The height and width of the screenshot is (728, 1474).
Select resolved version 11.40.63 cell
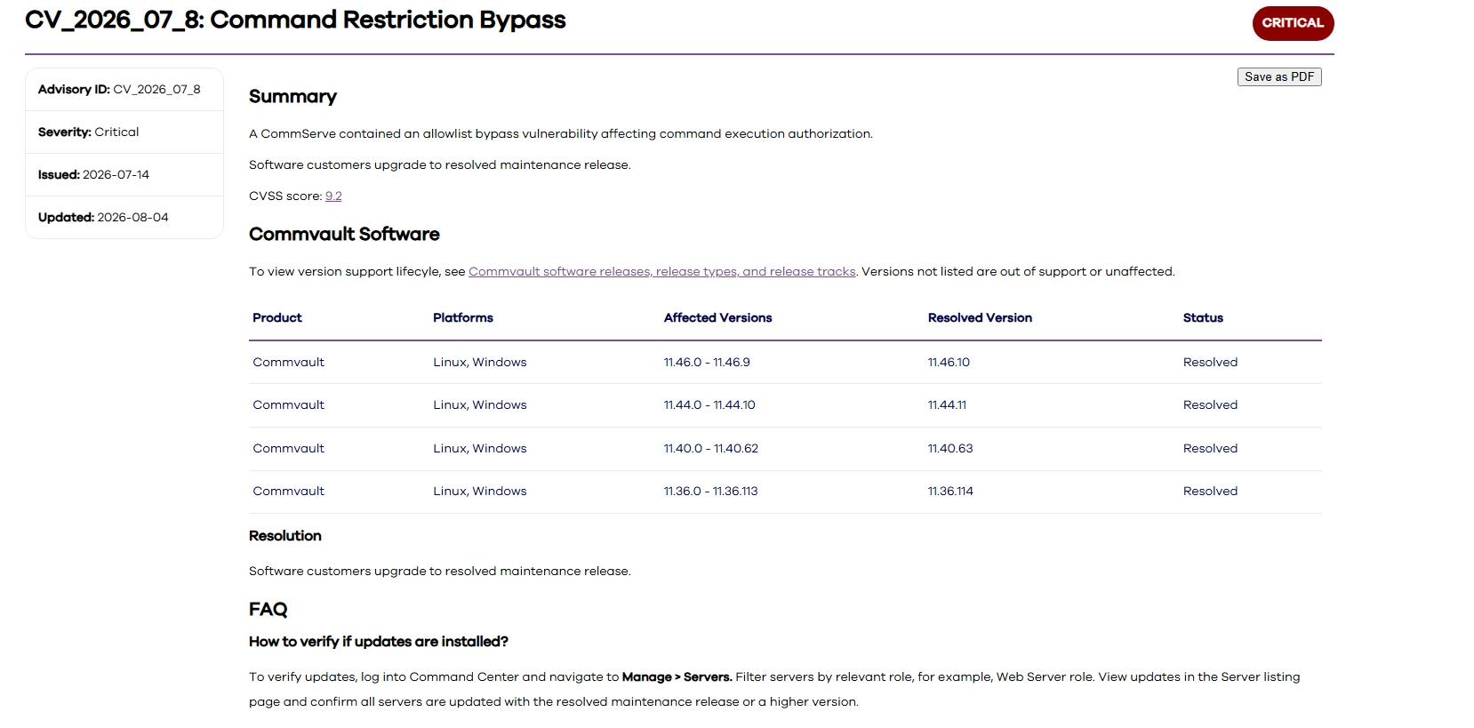point(950,449)
